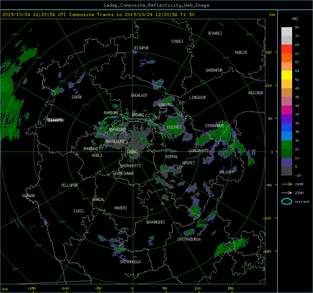Click the RAICHUR city label
Screen dimensions: 313x293
pyautogui.click(x=256, y=93)
